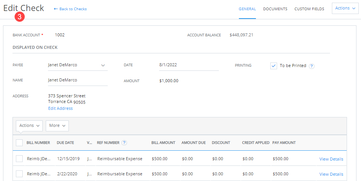The width and height of the screenshot is (361, 181).
Task: Click the Edit Address link
Action: 60,108
